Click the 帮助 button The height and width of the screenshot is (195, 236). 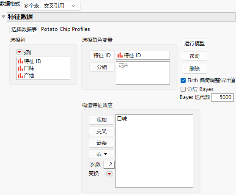[195, 56]
